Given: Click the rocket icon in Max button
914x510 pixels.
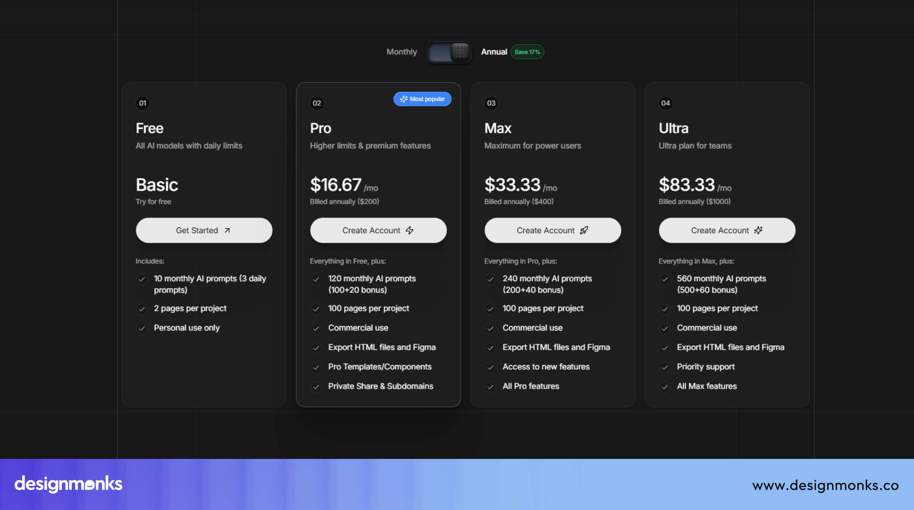Looking at the screenshot, I should (584, 230).
